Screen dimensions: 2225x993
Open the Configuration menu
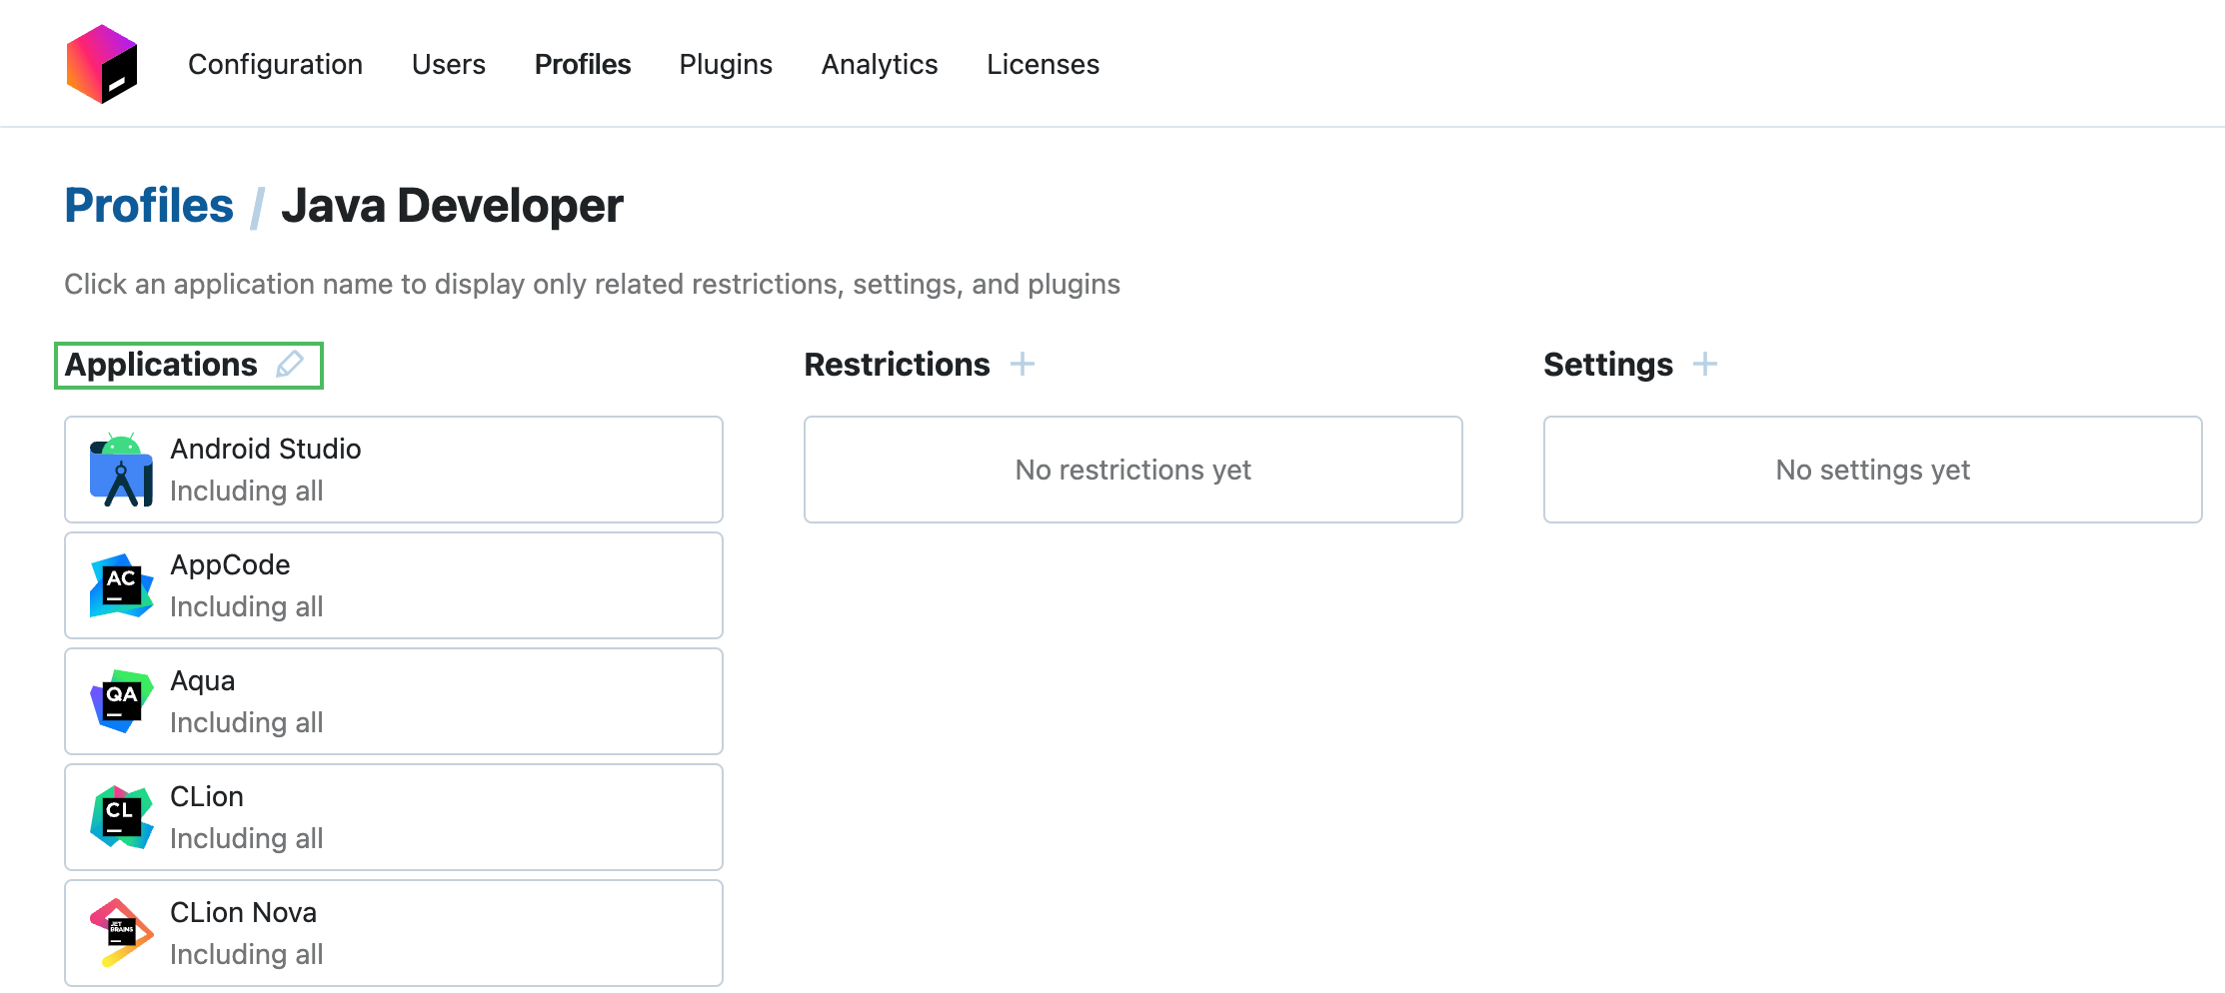275,64
